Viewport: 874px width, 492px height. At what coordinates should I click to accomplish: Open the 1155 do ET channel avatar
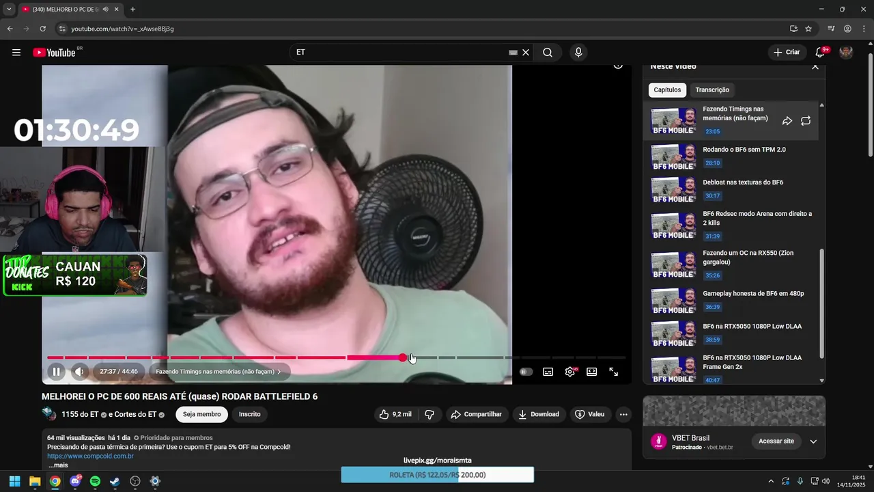click(x=49, y=414)
